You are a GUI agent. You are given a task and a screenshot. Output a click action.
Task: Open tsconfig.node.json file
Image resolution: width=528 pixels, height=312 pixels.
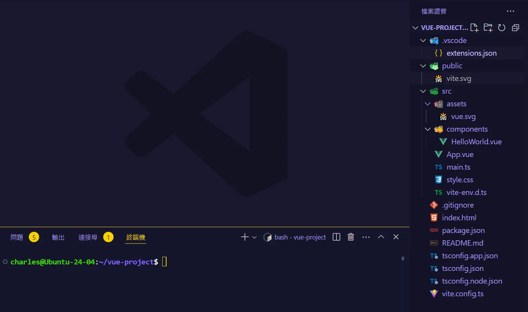click(467, 281)
